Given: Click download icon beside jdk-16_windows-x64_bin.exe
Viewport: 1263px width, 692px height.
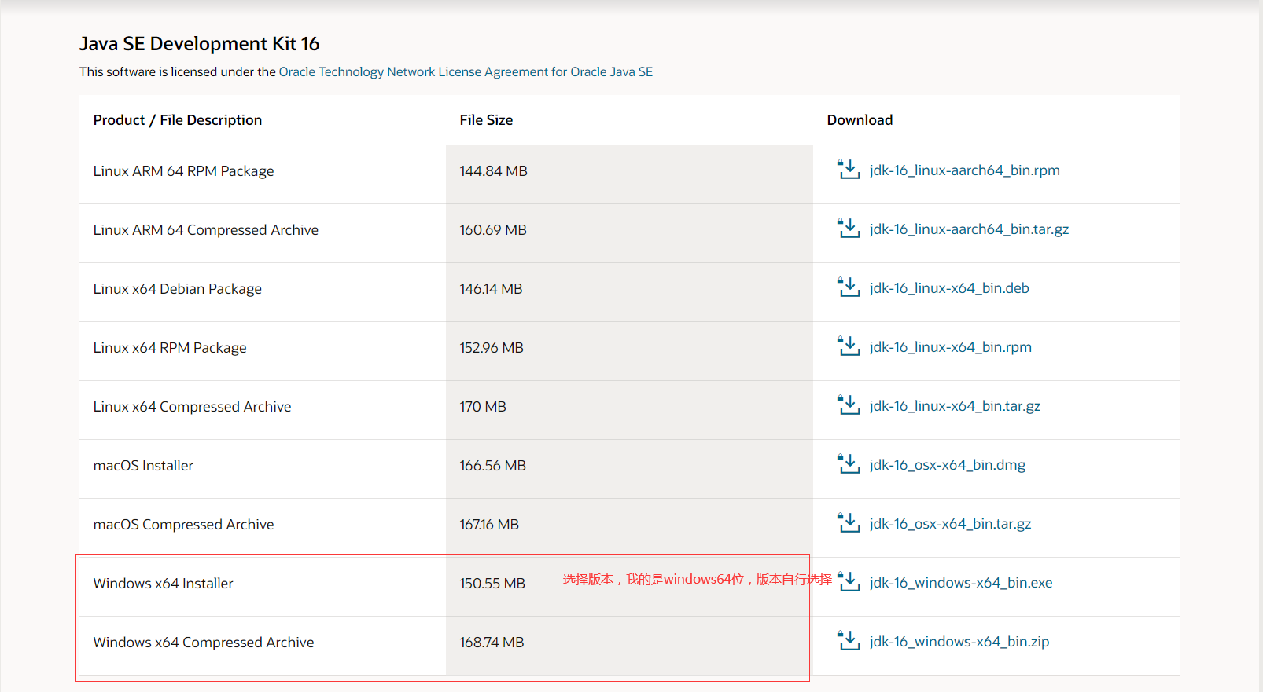Looking at the screenshot, I should 849,581.
